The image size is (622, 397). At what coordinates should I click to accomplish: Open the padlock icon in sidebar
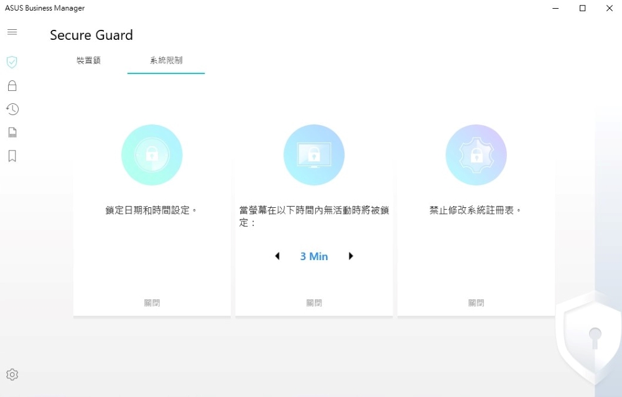point(12,85)
